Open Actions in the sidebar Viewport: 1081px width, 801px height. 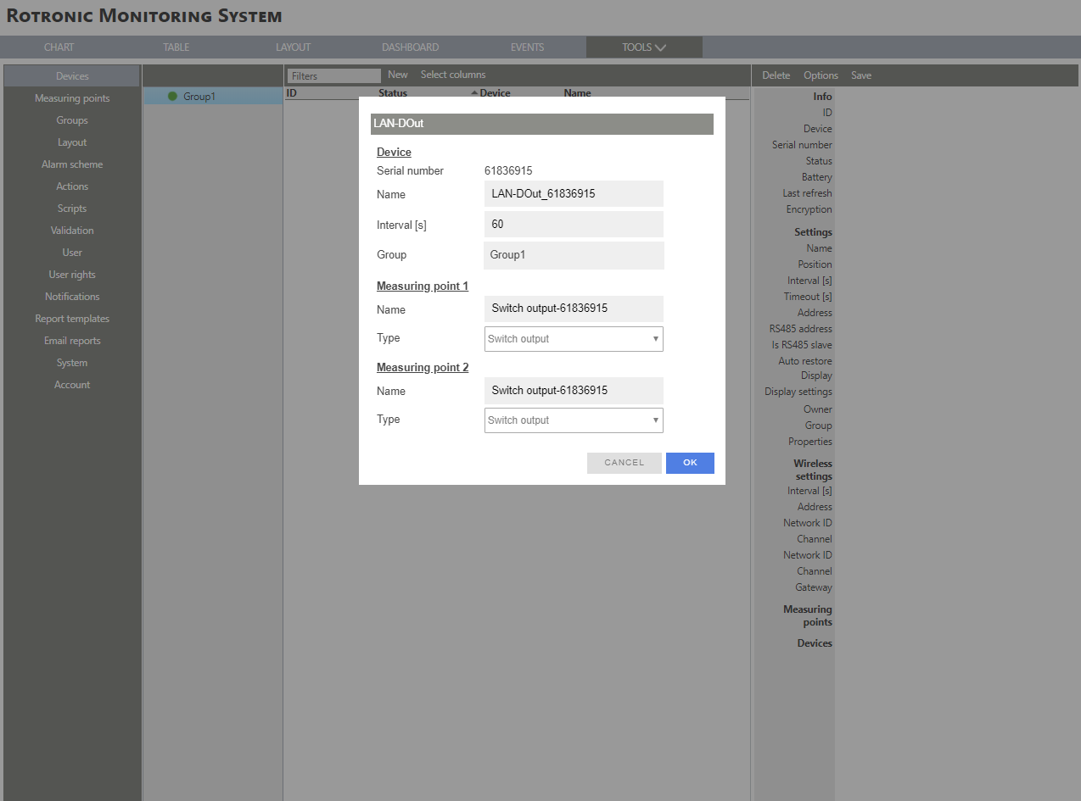tap(72, 186)
